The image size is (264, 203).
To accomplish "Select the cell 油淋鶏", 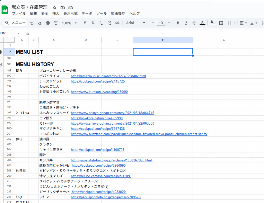I will (54, 139).
